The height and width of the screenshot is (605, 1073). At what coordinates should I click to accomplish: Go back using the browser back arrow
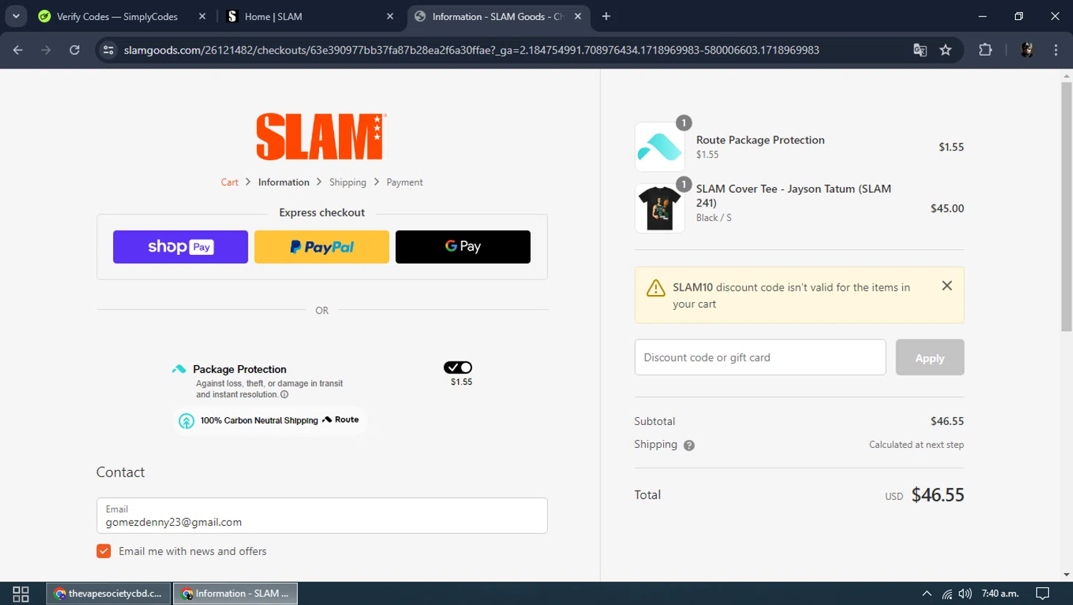18,50
